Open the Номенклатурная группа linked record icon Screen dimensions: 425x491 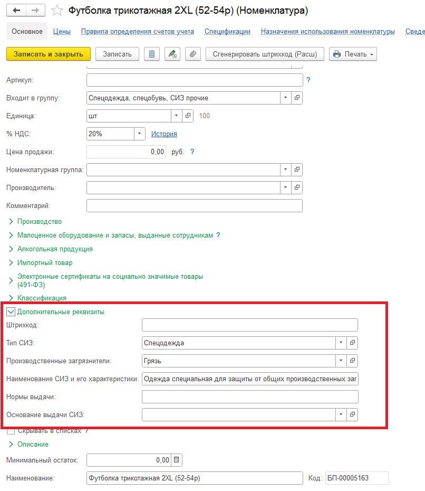click(297, 169)
